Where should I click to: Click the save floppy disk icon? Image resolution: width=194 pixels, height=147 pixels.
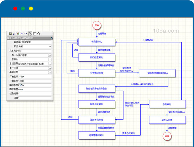point(11,33)
